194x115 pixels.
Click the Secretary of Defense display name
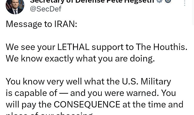92,1
